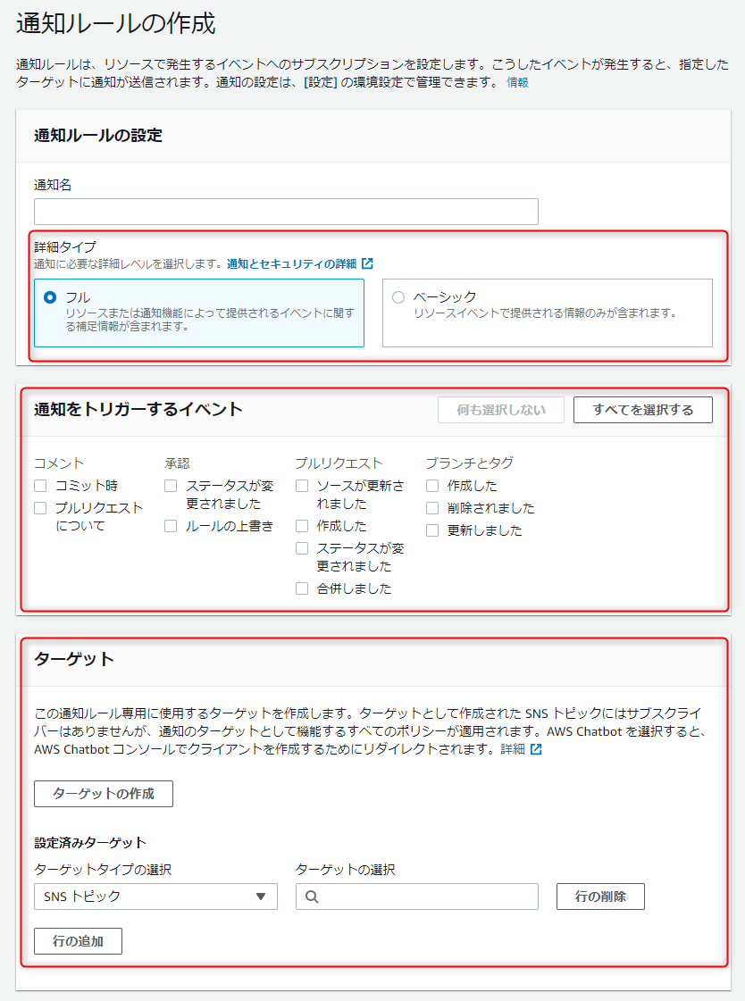Open the 詳細 link in target section
This screenshot has width=745, height=1001.
tap(513, 749)
